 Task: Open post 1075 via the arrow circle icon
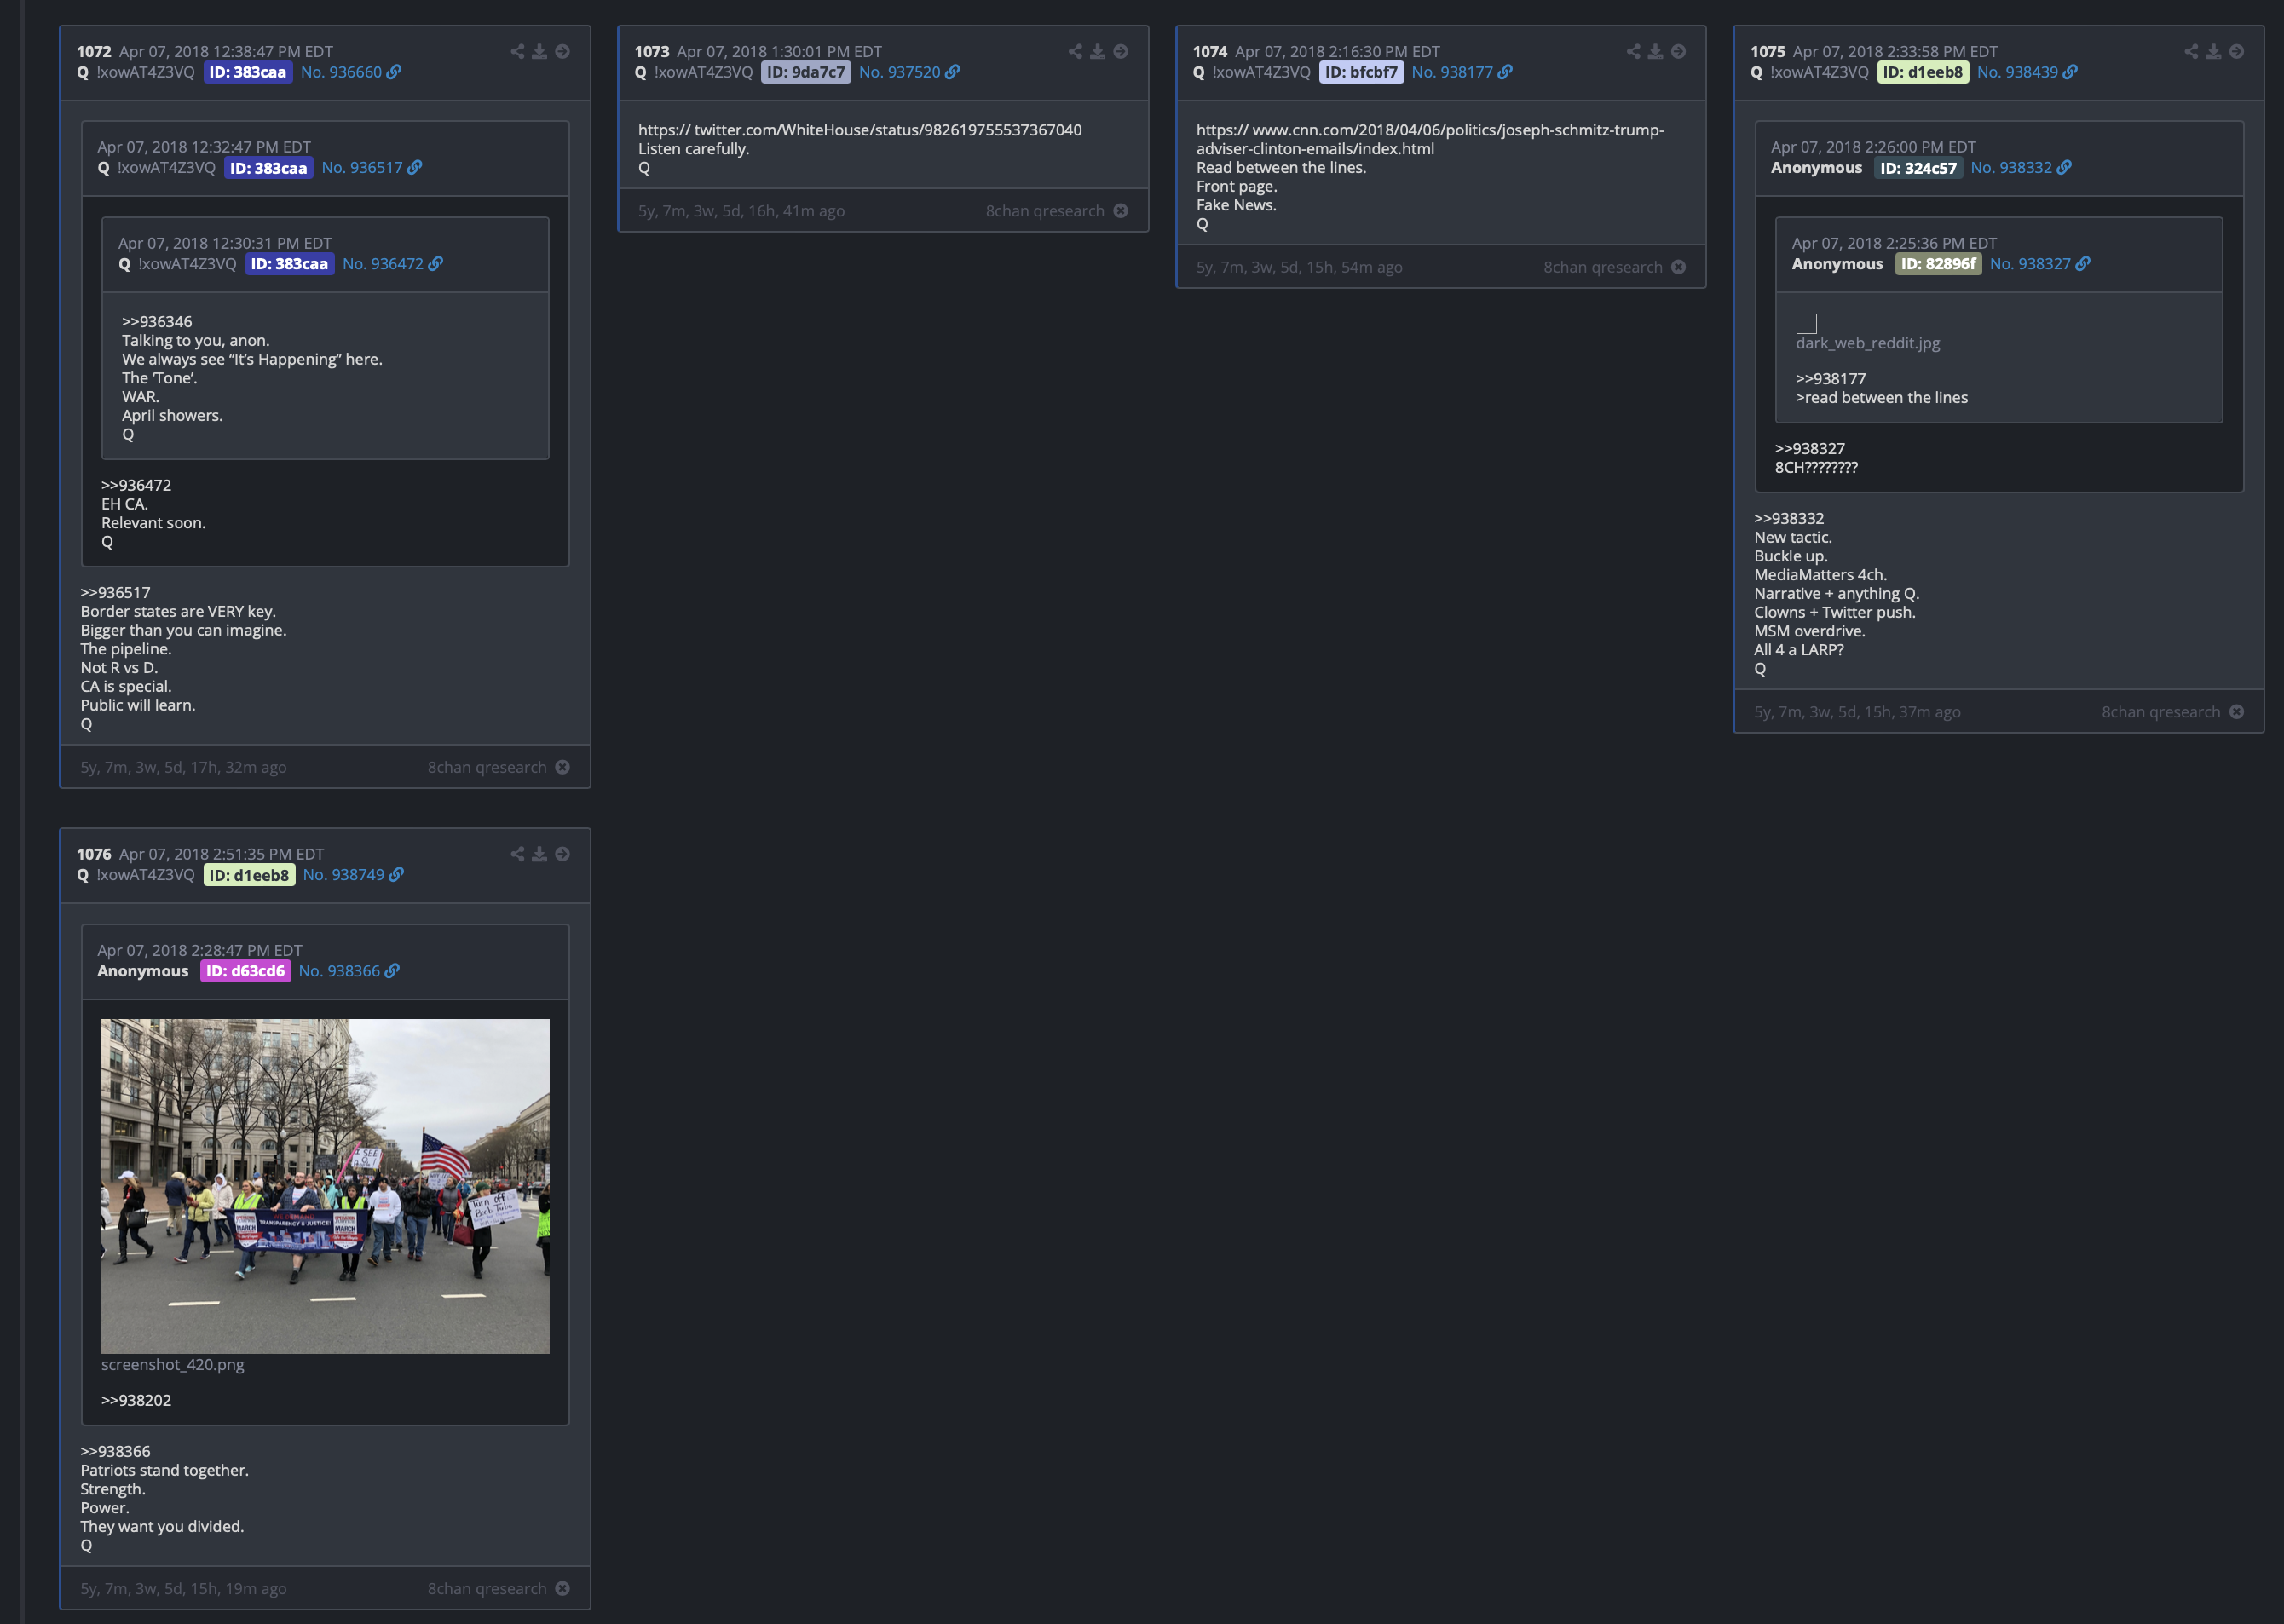point(2236,52)
